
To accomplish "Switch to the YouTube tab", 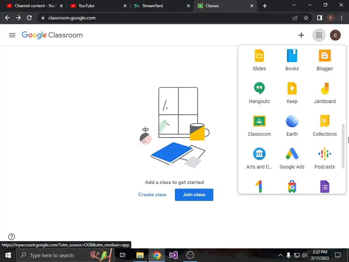I will [98, 6].
